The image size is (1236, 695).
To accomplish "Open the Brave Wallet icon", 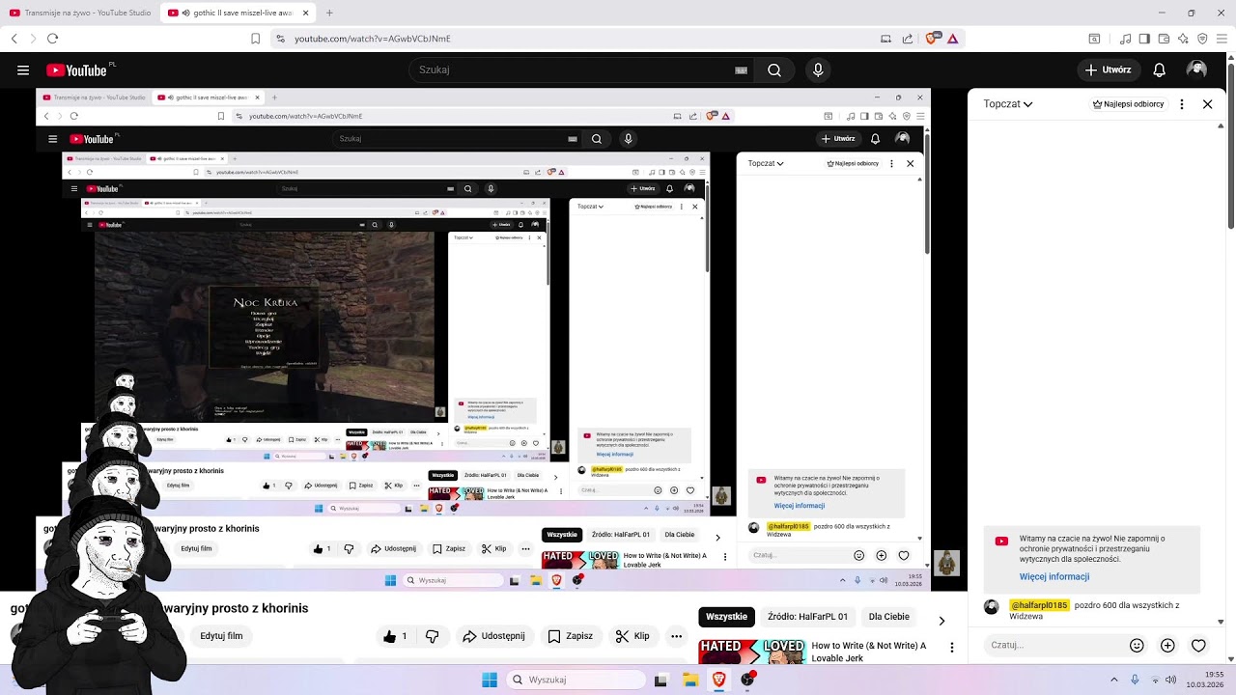I will [x=1164, y=39].
